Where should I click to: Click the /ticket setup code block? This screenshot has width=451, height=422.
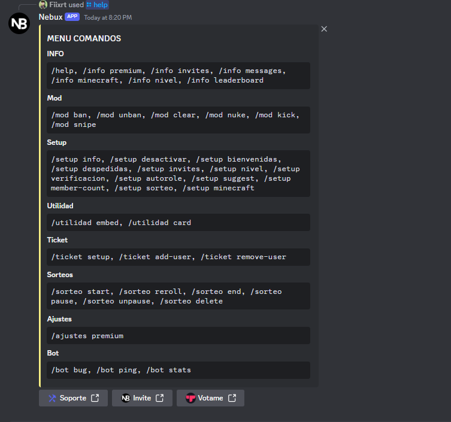click(178, 257)
